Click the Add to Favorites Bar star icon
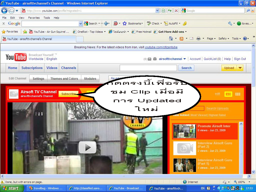Viewport: 256px width, 192px height. pyautogui.click(x=25, y=32)
